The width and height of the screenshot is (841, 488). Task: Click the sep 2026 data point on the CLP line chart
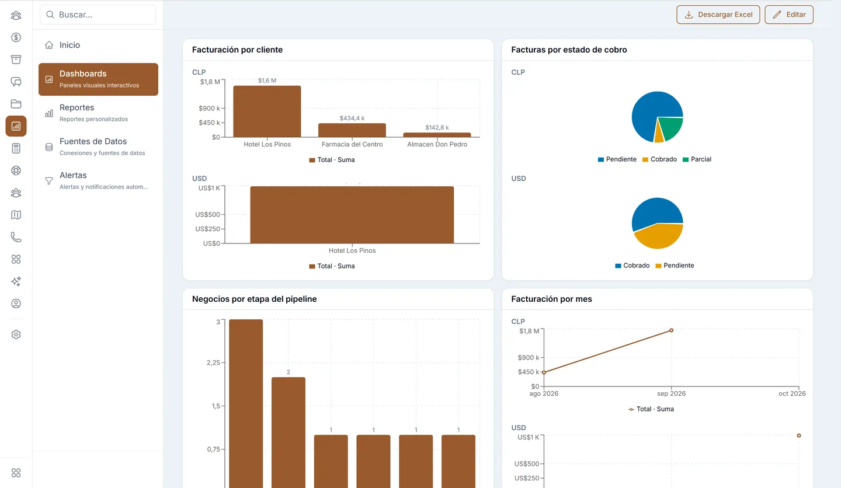click(671, 330)
